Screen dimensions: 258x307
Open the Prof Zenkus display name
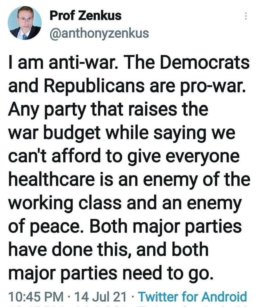coord(85,15)
